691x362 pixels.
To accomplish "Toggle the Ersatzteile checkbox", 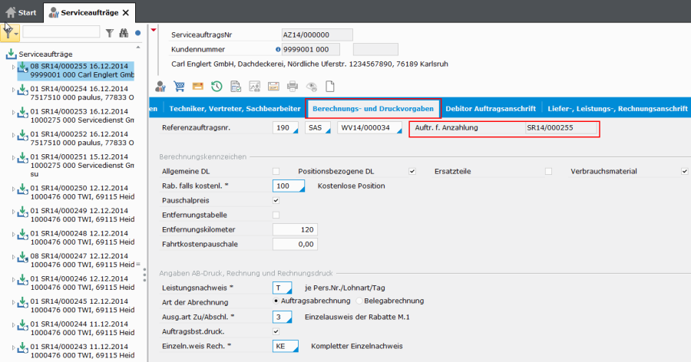I will (548, 171).
